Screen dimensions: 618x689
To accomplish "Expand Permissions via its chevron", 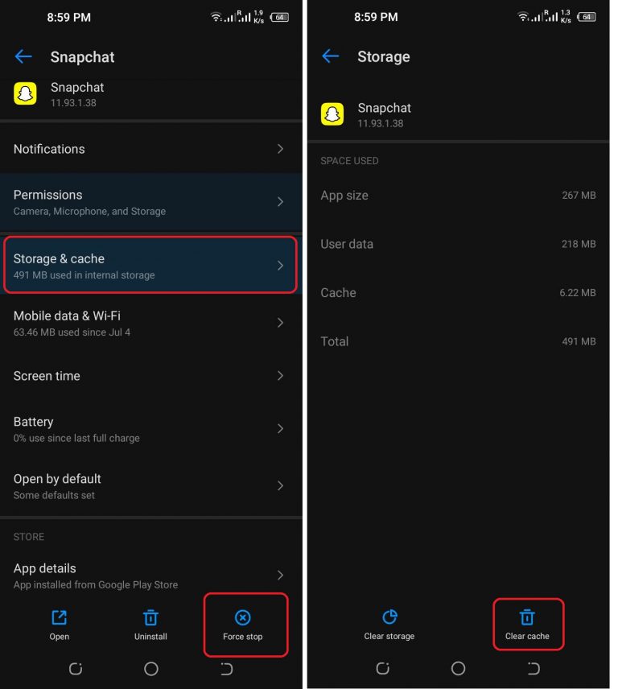I will (280, 202).
